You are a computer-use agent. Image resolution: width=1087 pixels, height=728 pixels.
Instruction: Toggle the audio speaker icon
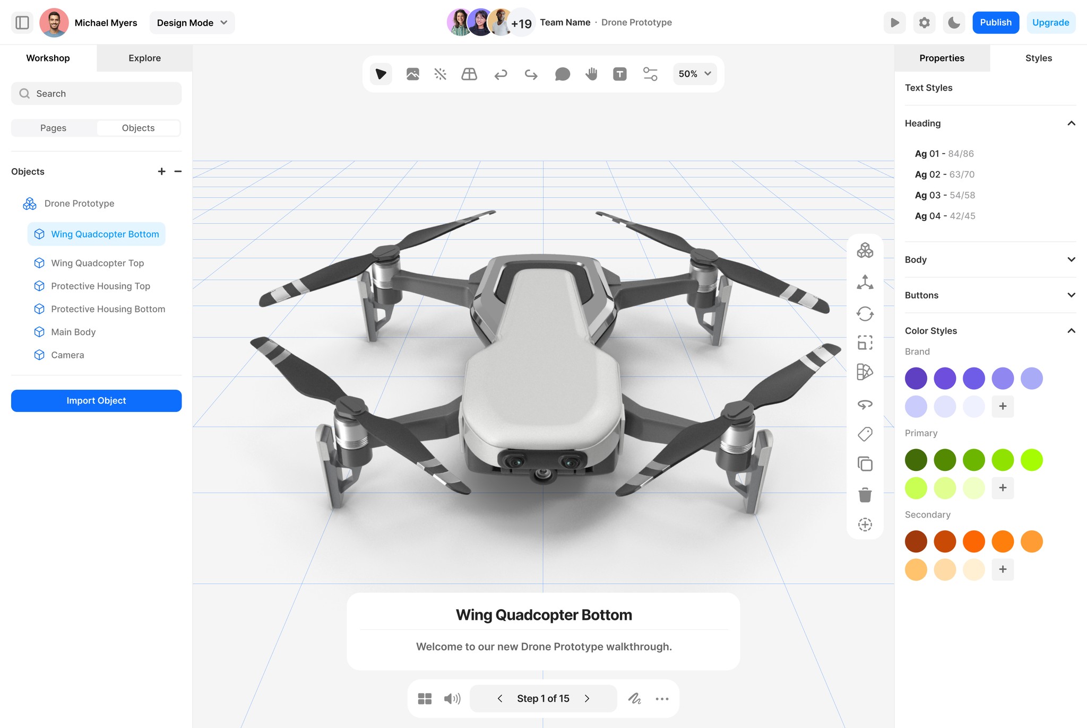tap(452, 698)
